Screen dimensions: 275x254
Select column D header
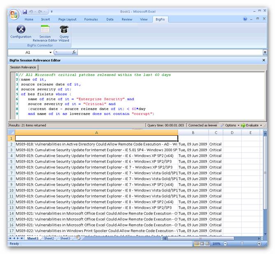coord(232,133)
